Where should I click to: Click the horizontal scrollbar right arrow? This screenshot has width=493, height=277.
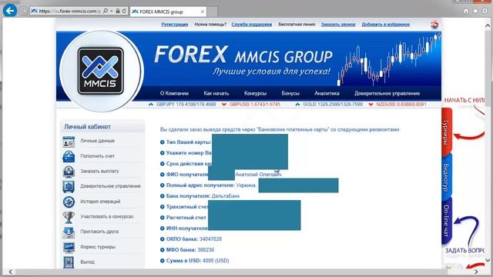coord(476,272)
